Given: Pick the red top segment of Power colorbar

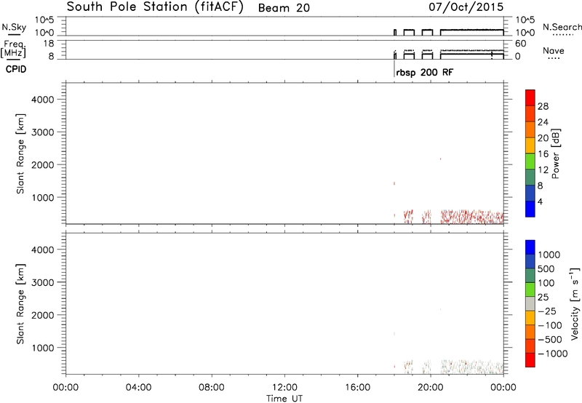Looking at the screenshot, I should pos(530,98).
